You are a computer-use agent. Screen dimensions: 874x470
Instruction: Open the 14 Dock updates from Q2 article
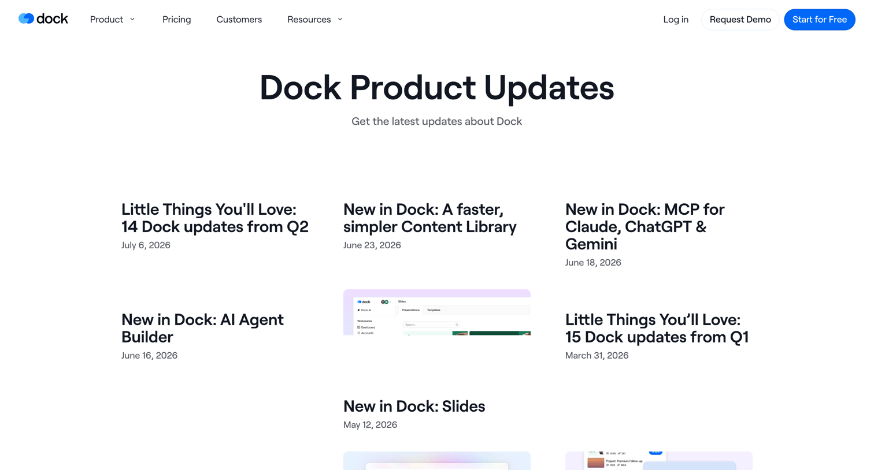coord(215,218)
